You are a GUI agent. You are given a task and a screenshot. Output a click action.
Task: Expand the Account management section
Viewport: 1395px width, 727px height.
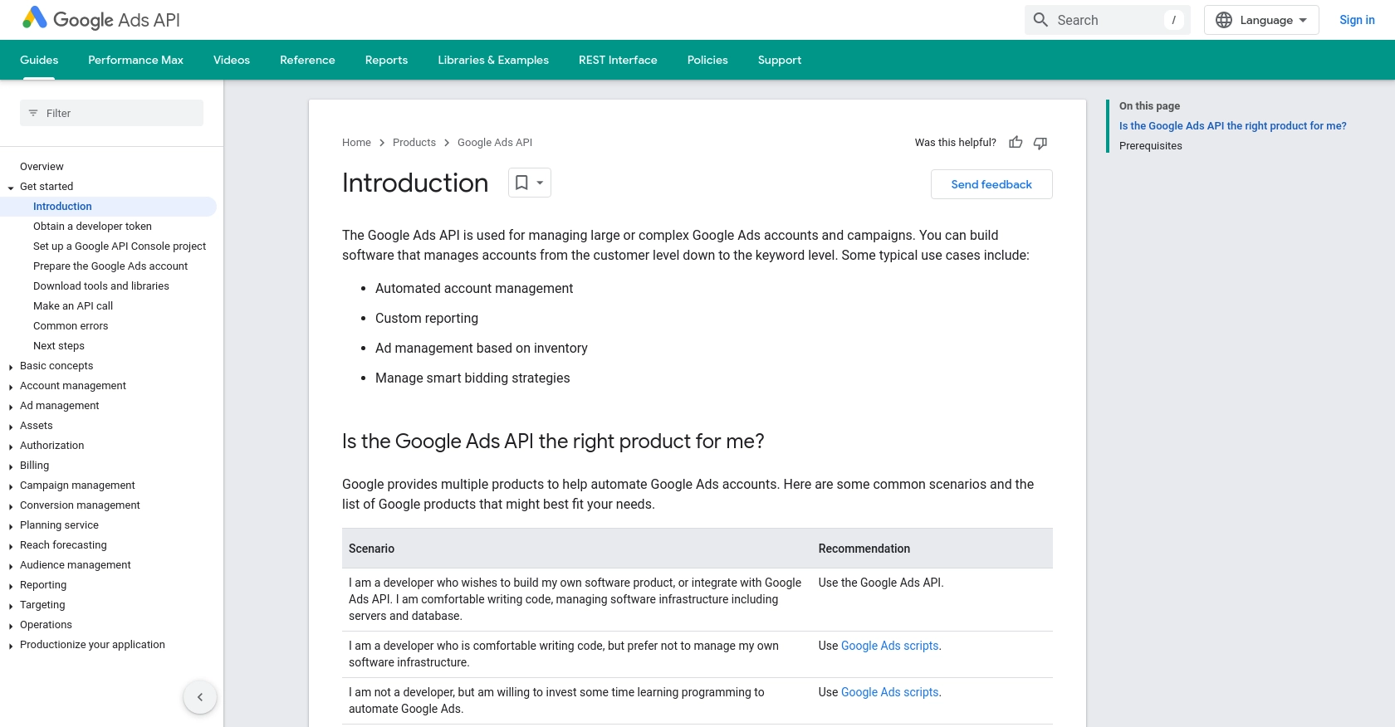coord(11,386)
